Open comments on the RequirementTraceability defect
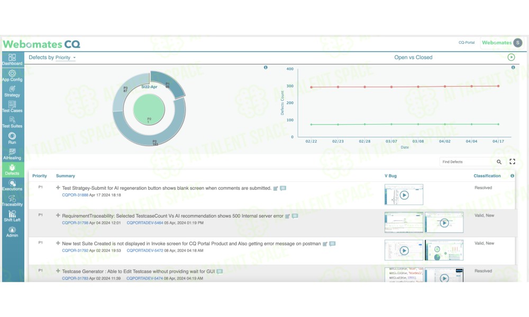Image resolution: width=529 pixels, height=317 pixels. (x=295, y=216)
